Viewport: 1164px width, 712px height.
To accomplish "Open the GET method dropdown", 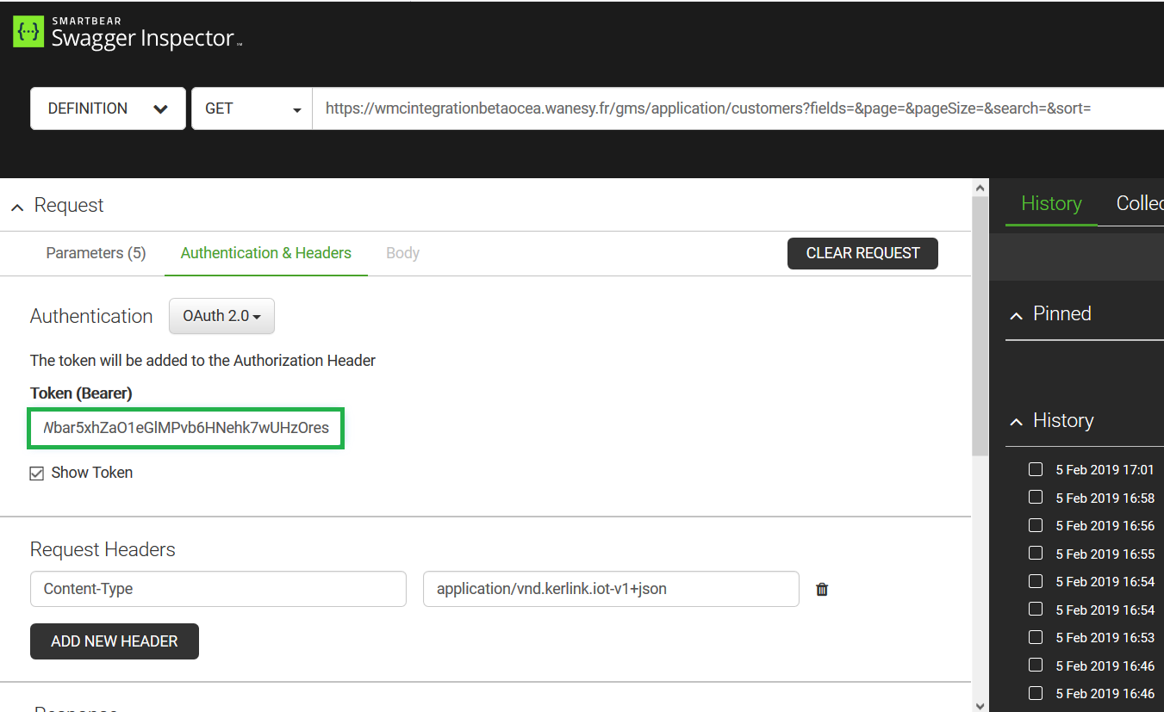I will [x=252, y=108].
